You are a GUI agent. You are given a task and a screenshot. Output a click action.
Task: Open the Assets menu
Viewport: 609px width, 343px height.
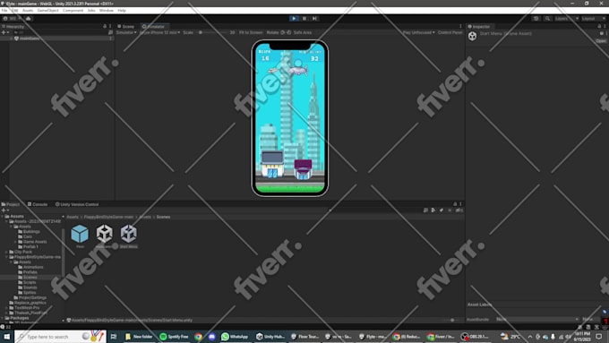point(28,11)
